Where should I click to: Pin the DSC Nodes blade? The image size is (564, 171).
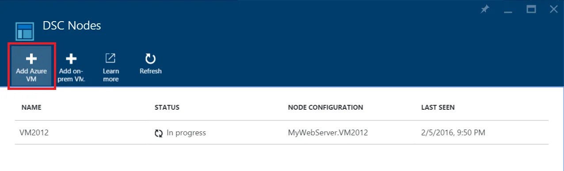pyautogui.click(x=485, y=9)
